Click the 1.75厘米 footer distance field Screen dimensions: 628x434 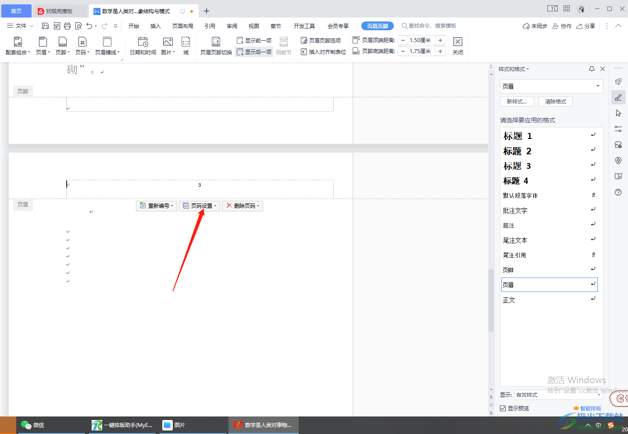pos(421,51)
